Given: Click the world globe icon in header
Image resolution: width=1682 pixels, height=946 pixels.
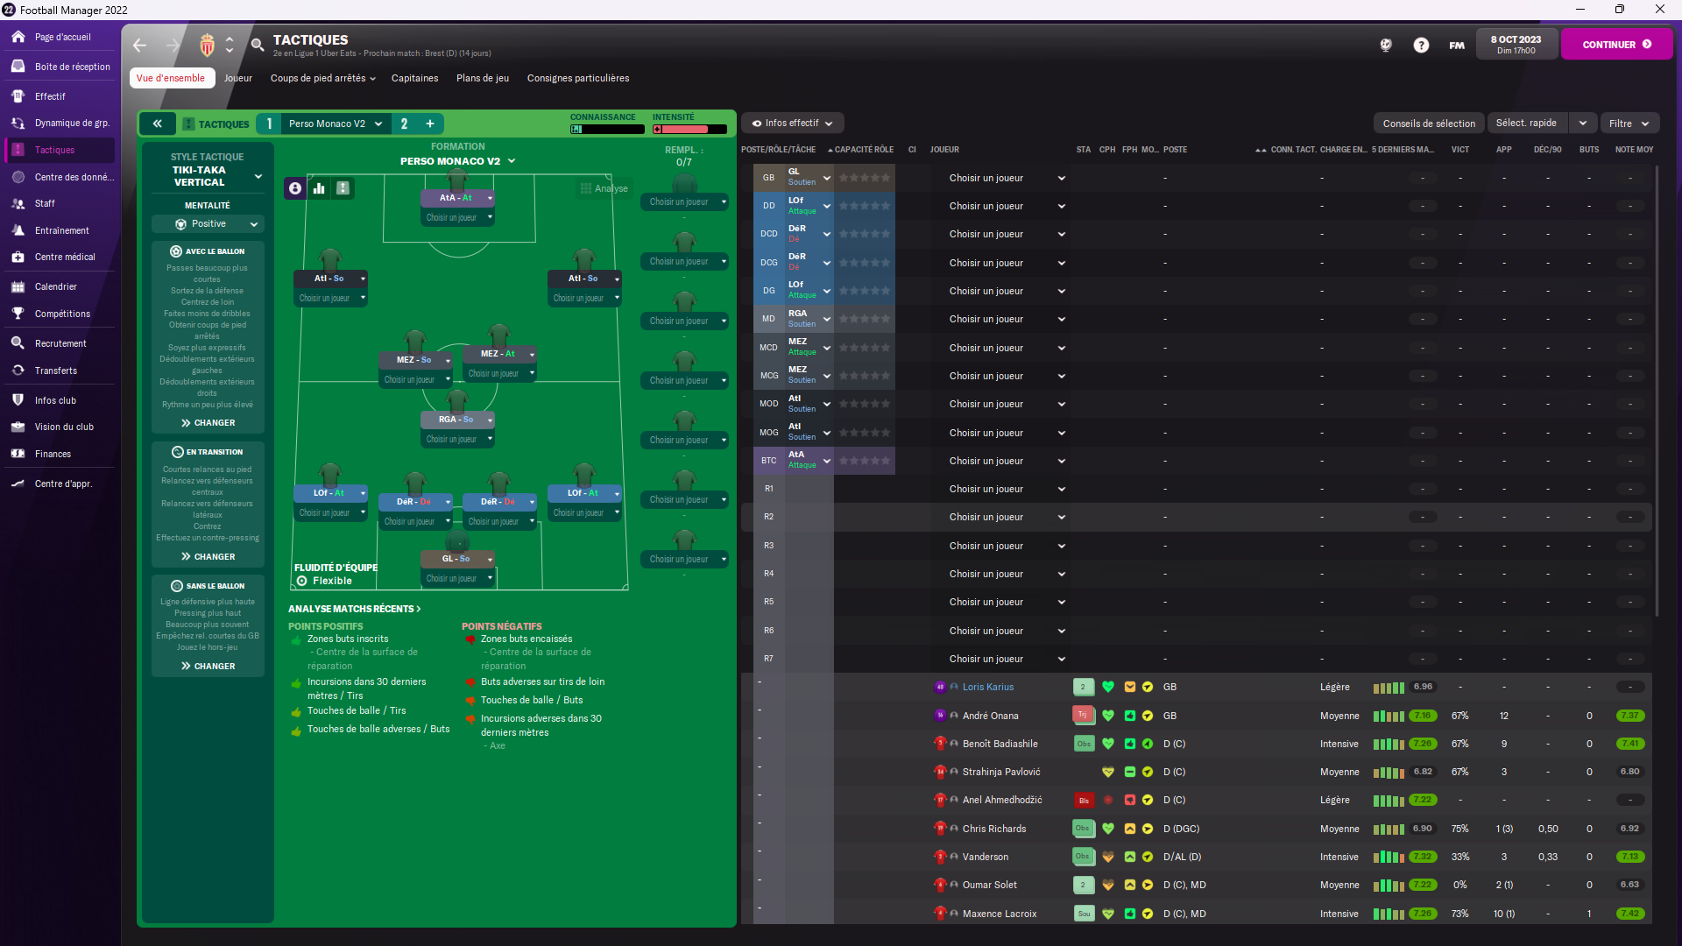Looking at the screenshot, I should coord(1386,45).
